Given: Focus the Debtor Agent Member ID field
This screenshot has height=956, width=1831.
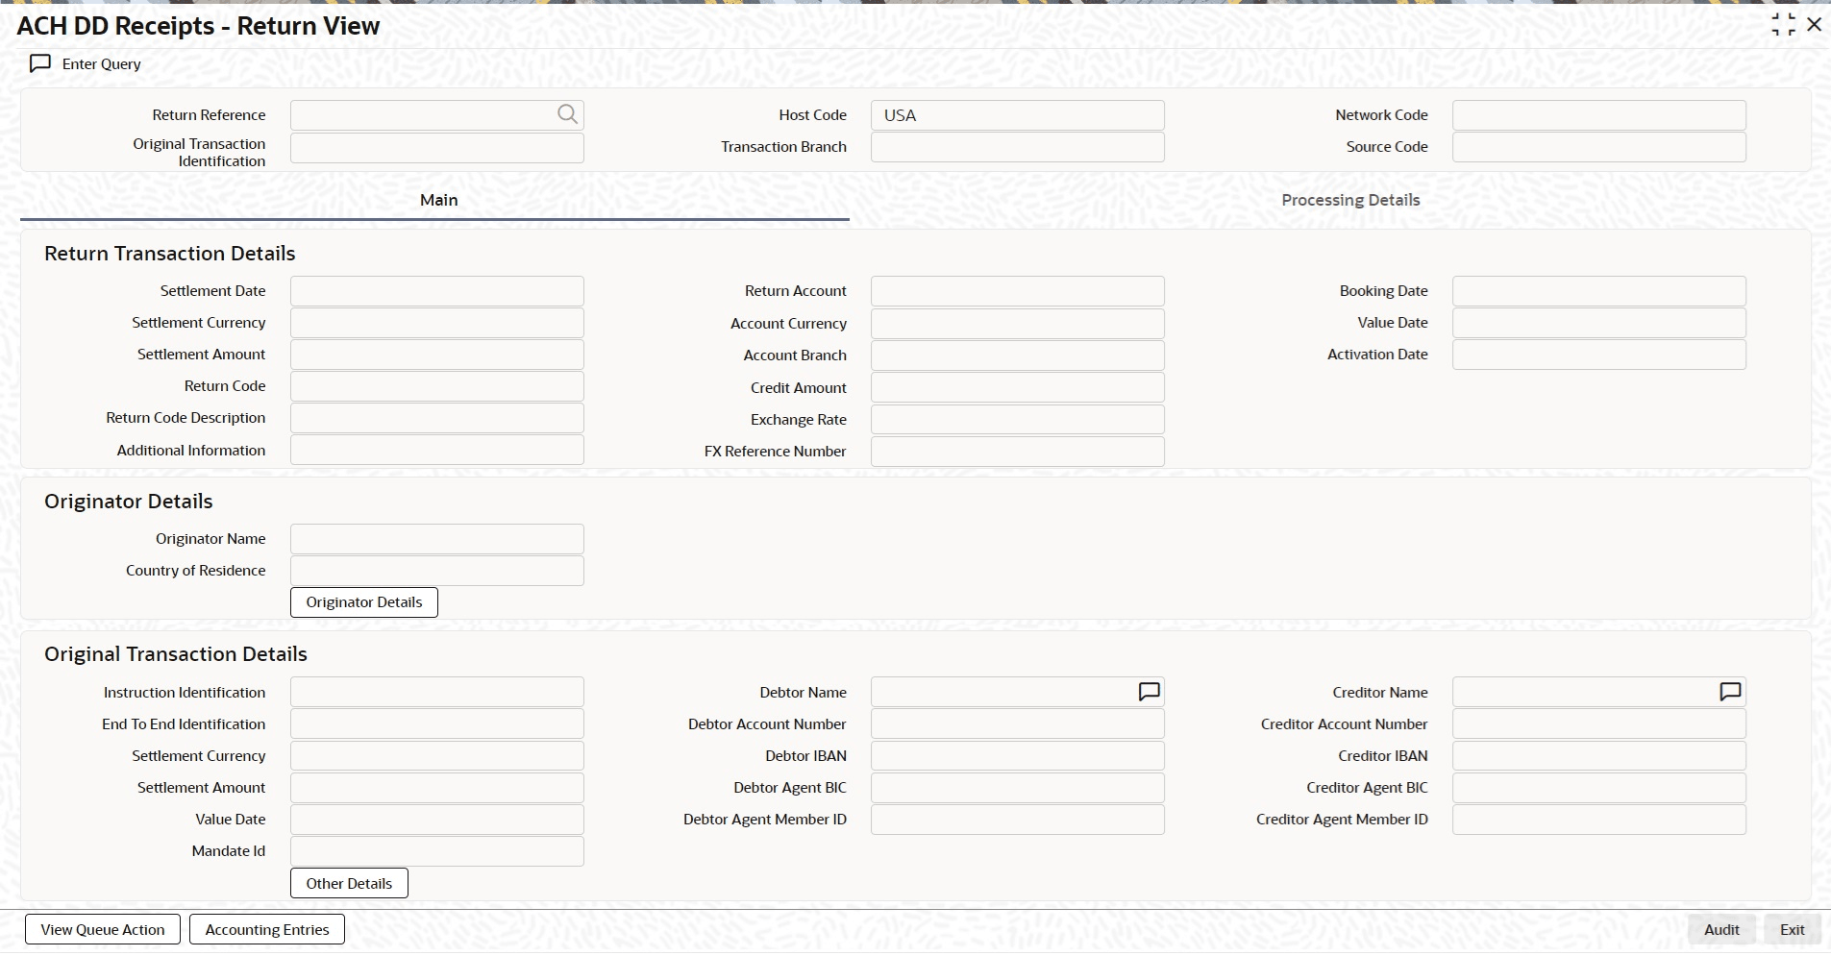Looking at the screenshot, I should point(1018,820).
